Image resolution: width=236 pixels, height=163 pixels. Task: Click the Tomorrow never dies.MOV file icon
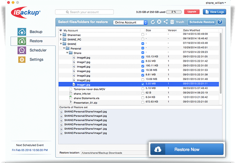70,89
